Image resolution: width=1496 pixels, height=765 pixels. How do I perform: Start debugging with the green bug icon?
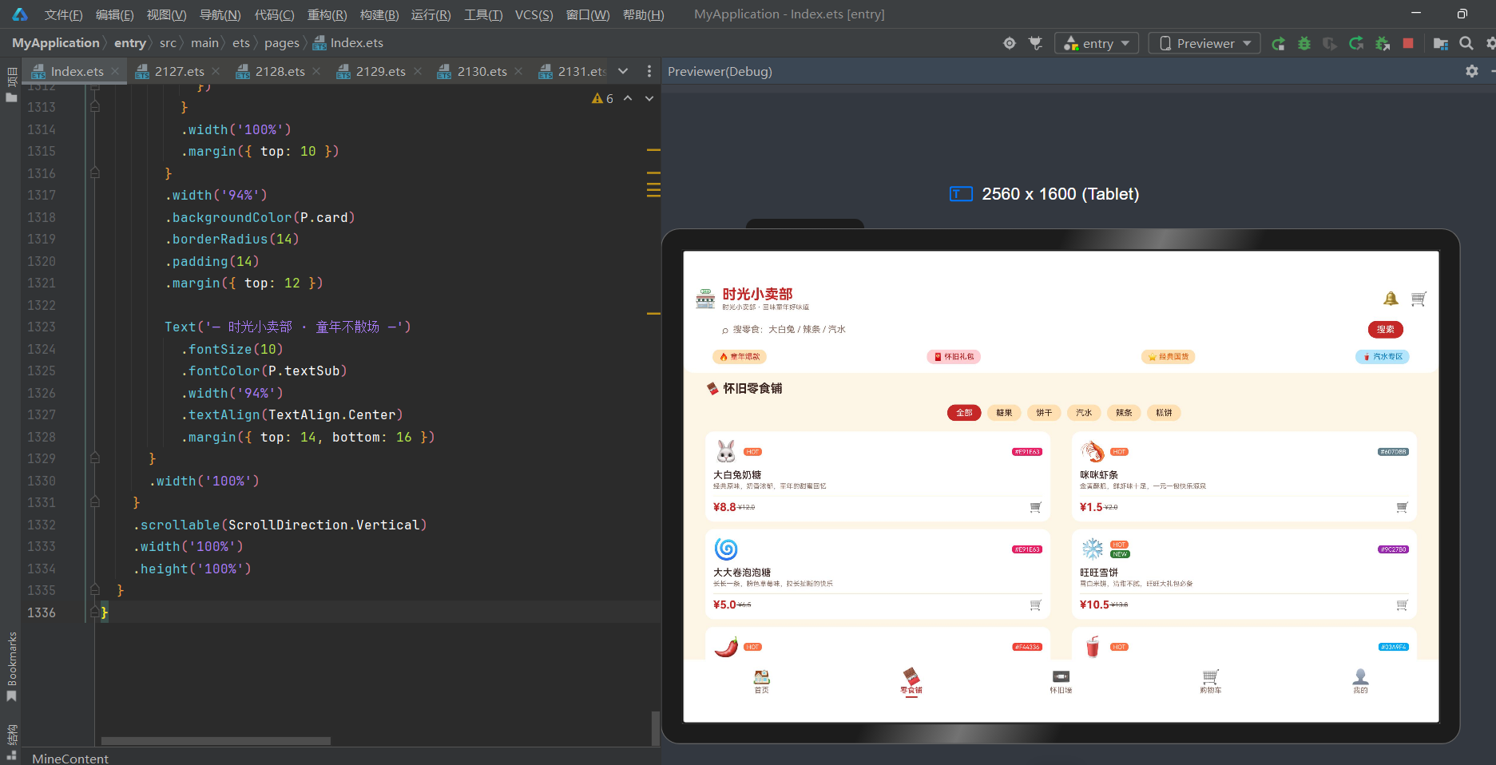[1304, 43]
